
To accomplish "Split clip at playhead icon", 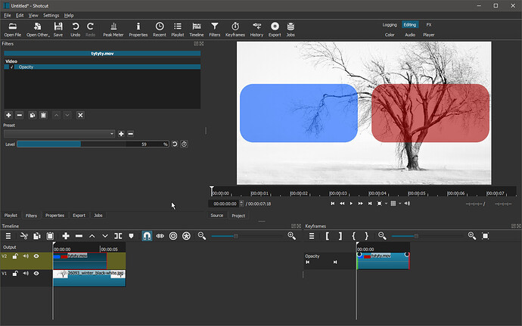I will 118,236.
